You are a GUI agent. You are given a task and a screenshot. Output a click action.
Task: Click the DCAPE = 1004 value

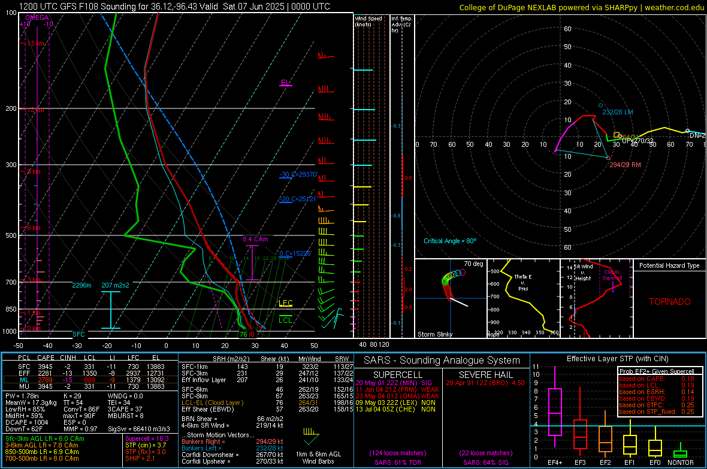tap(27, 422)
